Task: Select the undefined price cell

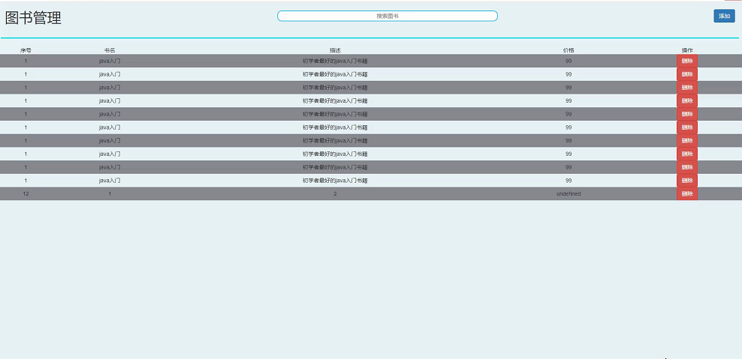Action: [x=569, y=193]
